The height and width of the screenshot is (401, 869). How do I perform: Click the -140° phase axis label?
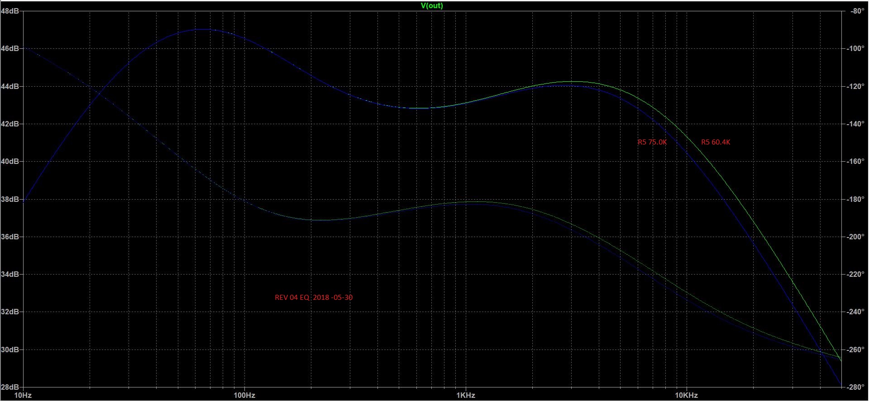(856, 124)
